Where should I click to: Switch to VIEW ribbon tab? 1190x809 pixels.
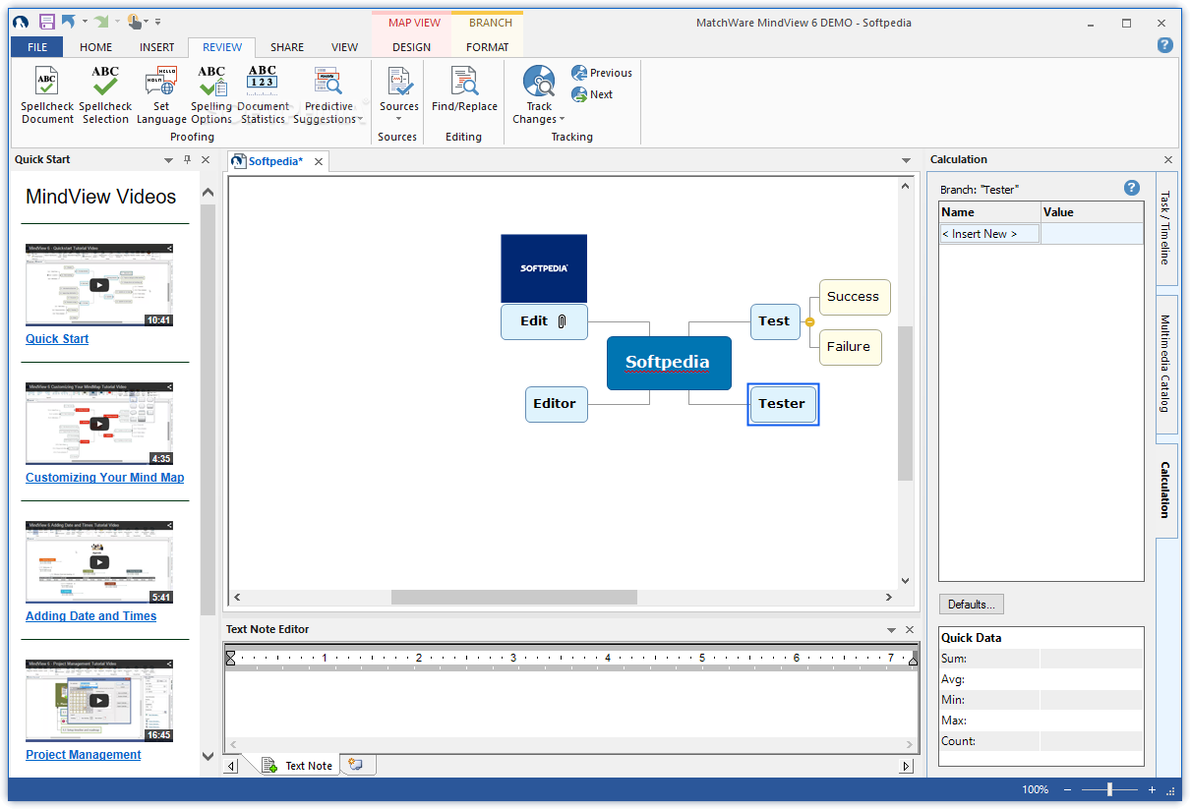click(x=344, y=47)
